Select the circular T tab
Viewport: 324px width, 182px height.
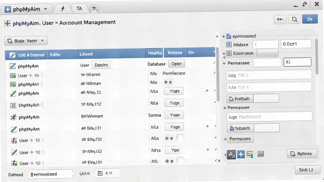tap(94, 8)
